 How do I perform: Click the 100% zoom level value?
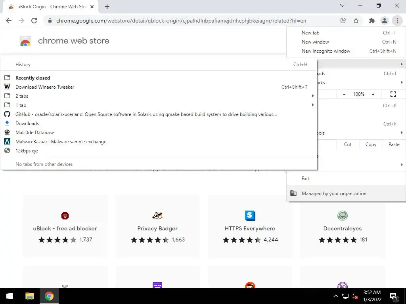(358, 94)
